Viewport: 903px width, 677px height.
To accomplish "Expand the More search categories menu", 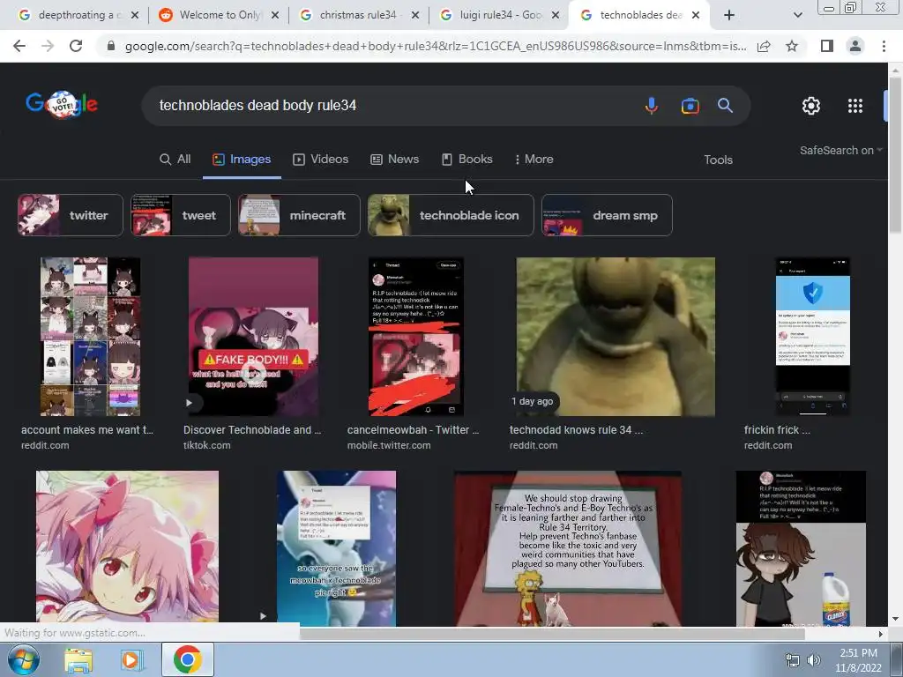I will 534,160.
